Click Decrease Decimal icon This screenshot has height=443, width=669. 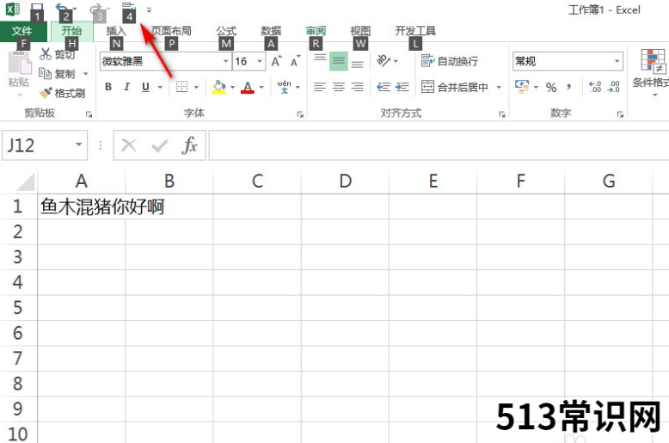(613, 87)
